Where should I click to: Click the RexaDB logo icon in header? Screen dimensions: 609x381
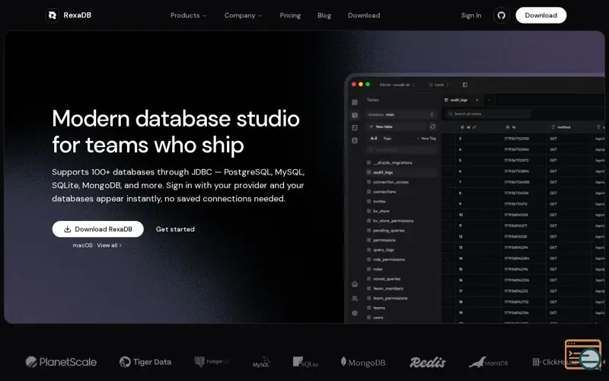point(52,15)
